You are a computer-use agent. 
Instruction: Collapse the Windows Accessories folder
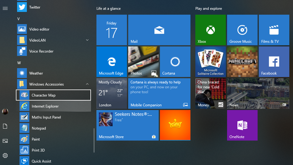(87, 84)
